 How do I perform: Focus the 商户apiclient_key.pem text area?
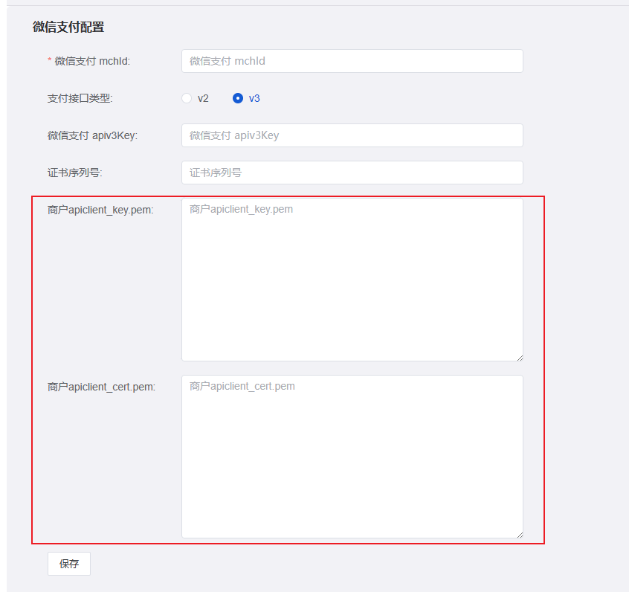(352, 280)
